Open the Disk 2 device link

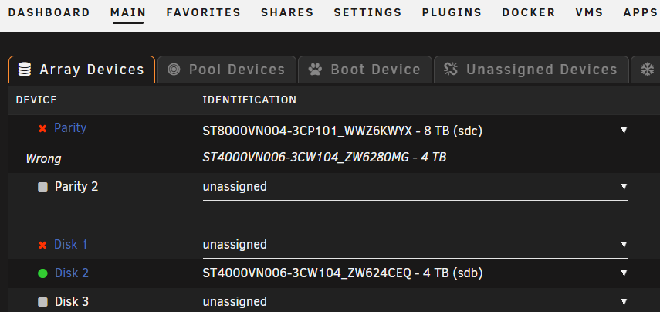point(72,273)
